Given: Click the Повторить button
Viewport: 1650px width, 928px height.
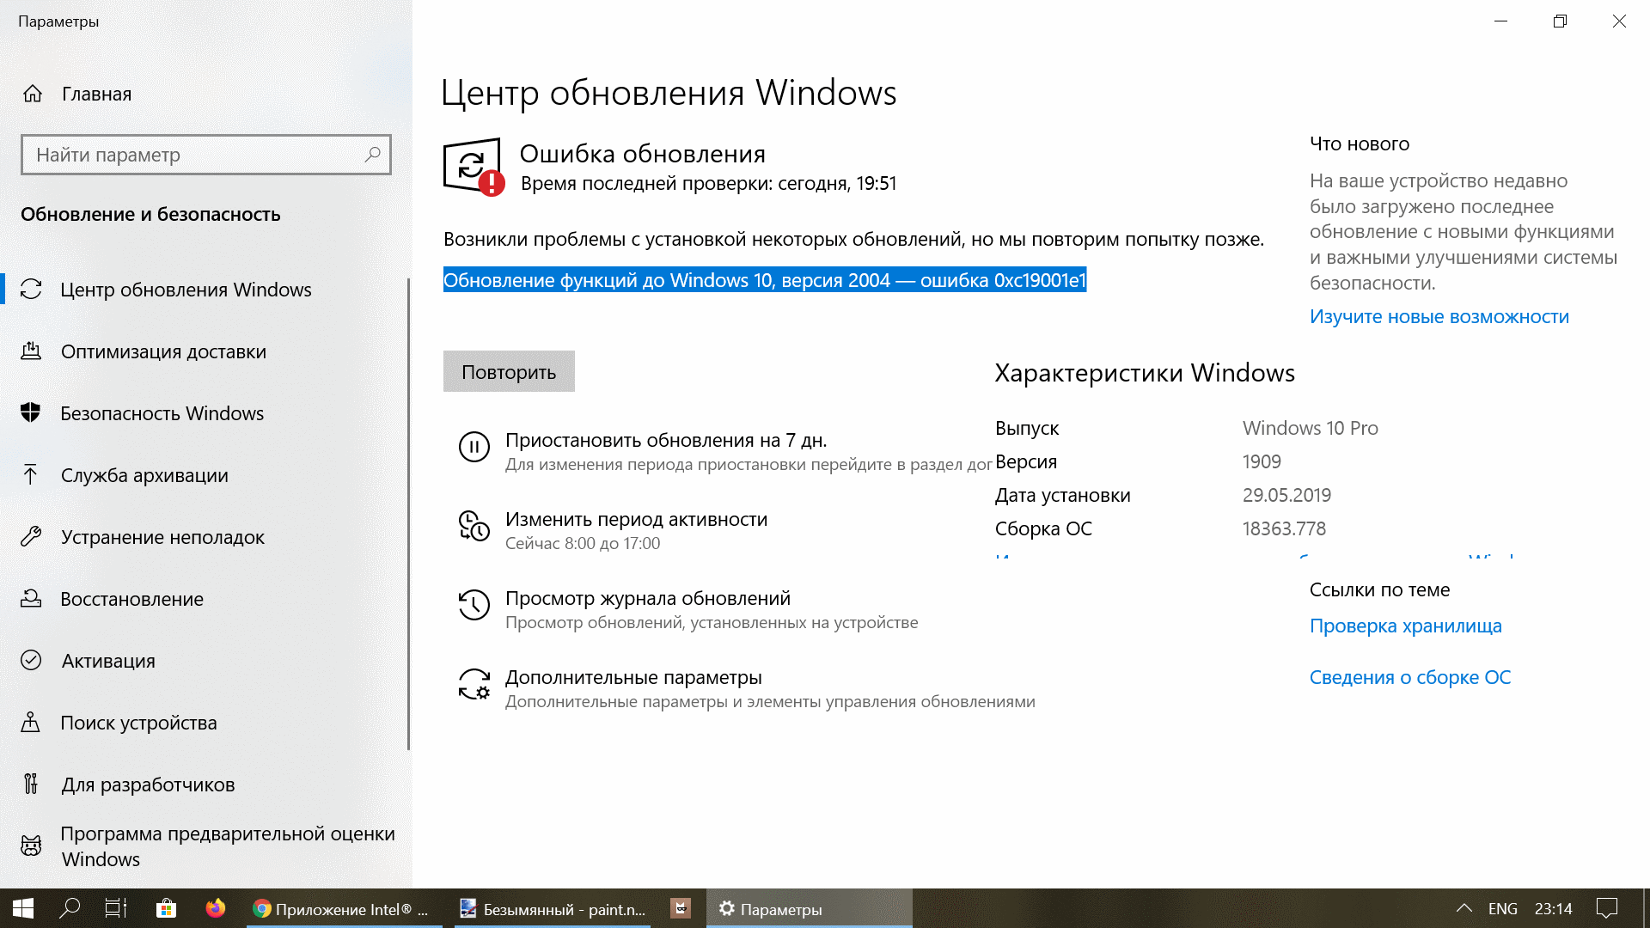Looking at the screenshot, I should pyautogui.click(x=509, y=371).
